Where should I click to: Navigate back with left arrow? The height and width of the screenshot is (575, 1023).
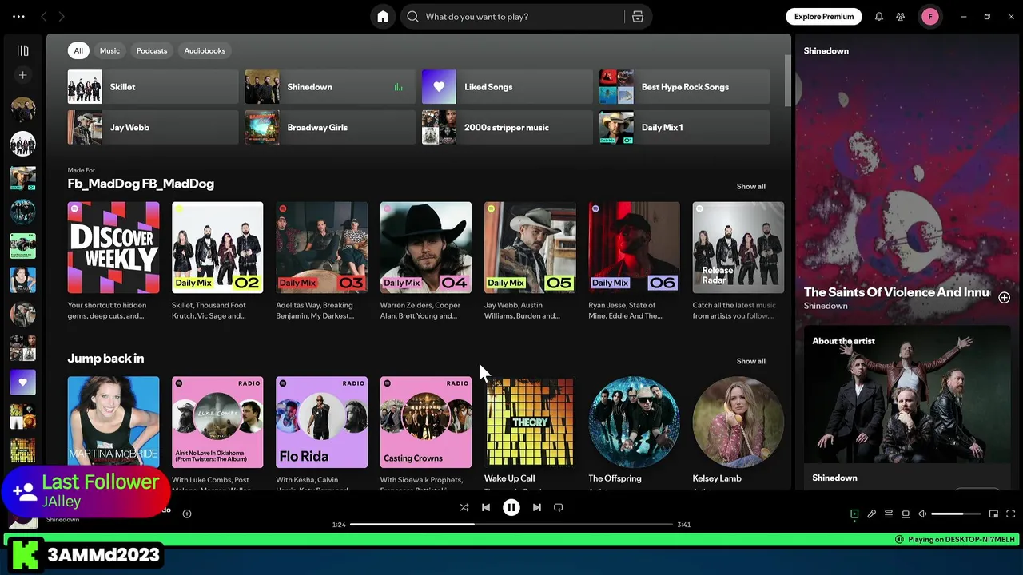click(x=44, y=17)
